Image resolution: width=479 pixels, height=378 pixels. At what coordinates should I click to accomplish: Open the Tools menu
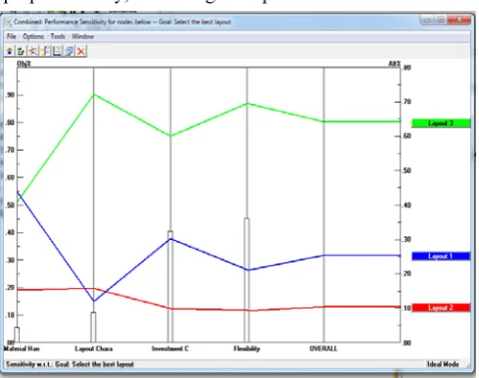pos(58,36)
